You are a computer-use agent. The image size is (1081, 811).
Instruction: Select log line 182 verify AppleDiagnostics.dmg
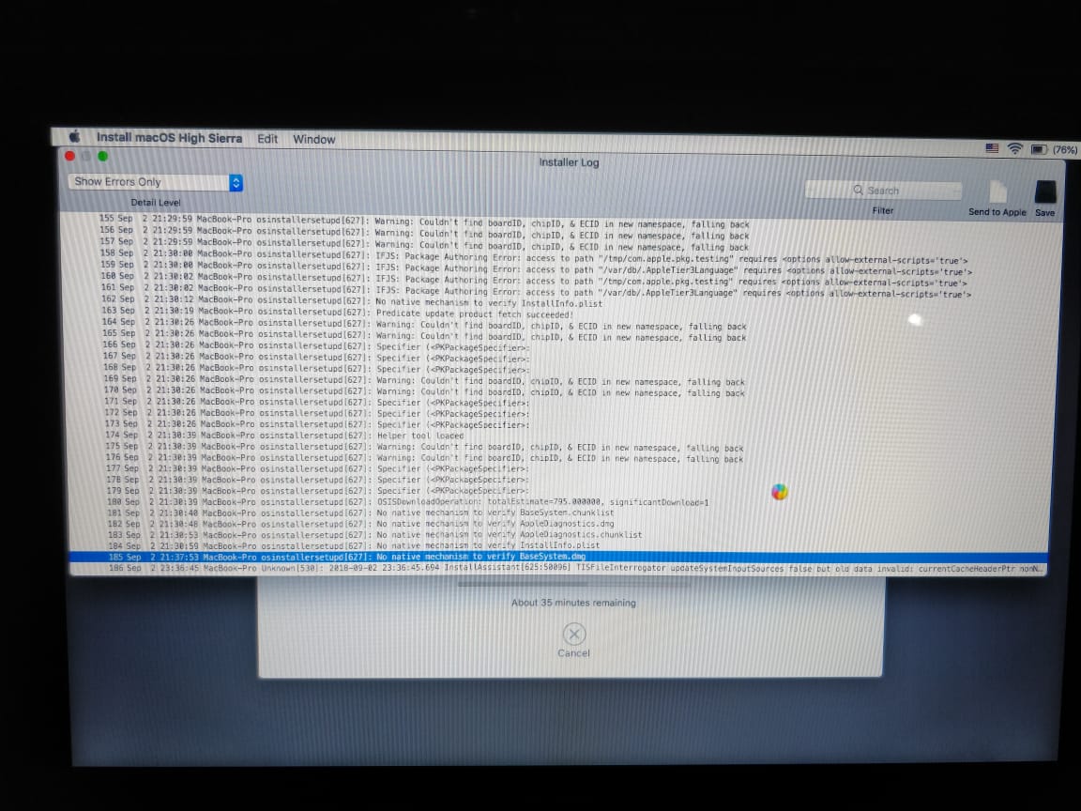(558, 524)
